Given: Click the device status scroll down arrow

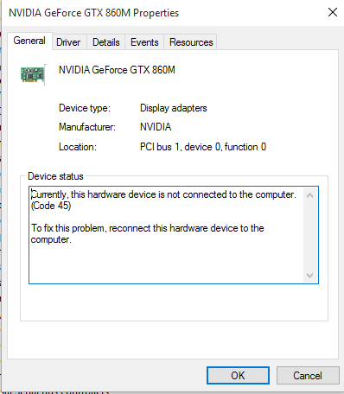Looking at the screenshot, I should (x=310, y=276).
